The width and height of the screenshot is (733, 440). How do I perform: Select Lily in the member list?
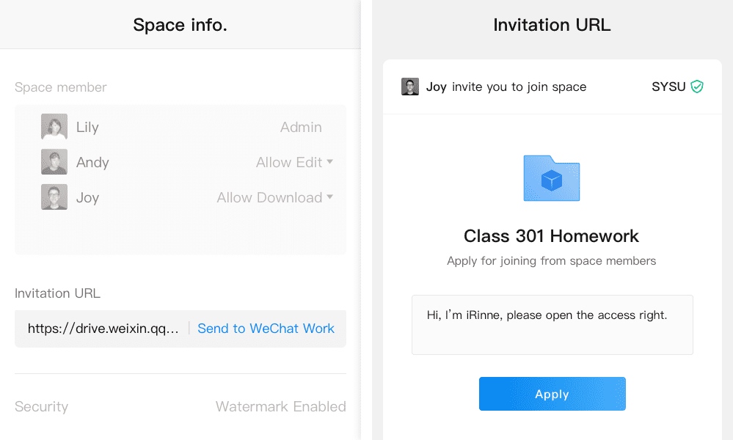(x=180, y=127)
